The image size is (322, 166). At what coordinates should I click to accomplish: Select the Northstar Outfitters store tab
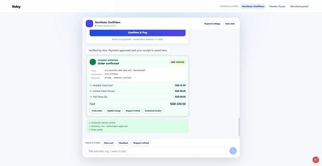[x=253, y=6]
